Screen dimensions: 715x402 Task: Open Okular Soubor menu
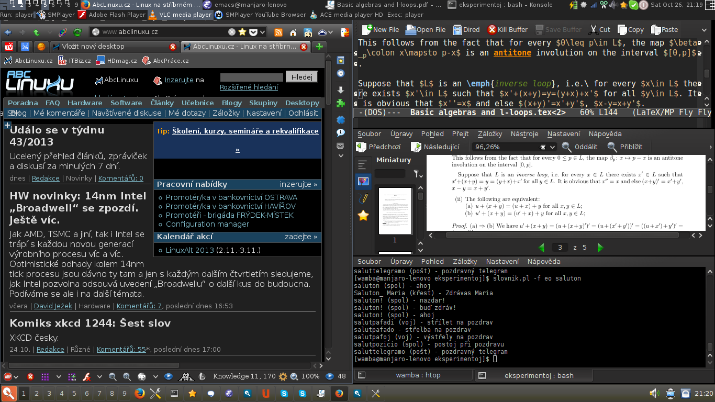(369, 133)
